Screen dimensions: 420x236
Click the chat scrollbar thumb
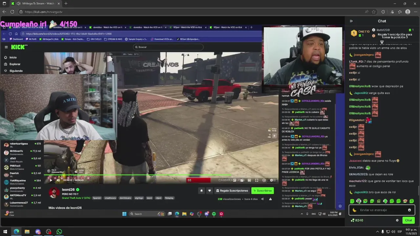[x=418, y=190]
